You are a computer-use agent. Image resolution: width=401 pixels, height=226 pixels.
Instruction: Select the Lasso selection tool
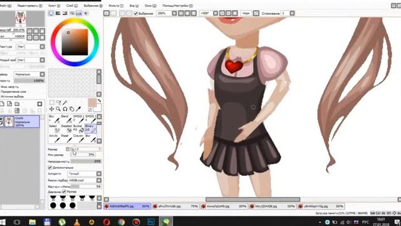pyautogui.click(x=58, y=102)
